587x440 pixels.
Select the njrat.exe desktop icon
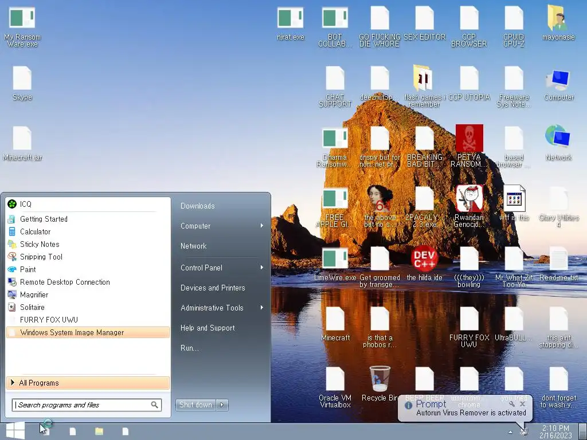click(291, 23)
